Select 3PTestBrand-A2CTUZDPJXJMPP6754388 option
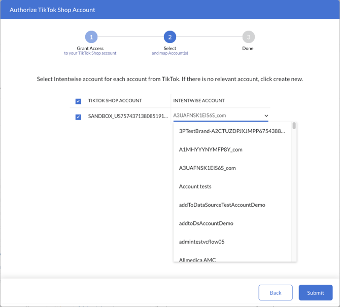340x307 pixels. tap(232, 131)
